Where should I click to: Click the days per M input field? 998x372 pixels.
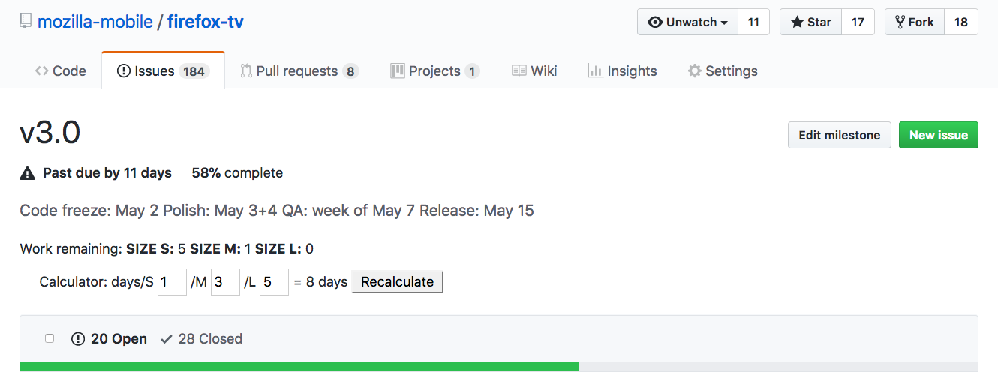(225, 282)
